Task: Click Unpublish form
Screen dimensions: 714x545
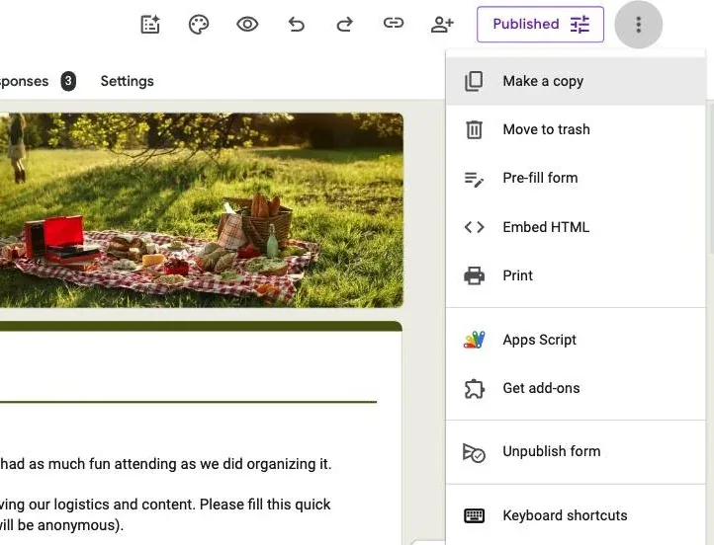Action: click(576, 452)
